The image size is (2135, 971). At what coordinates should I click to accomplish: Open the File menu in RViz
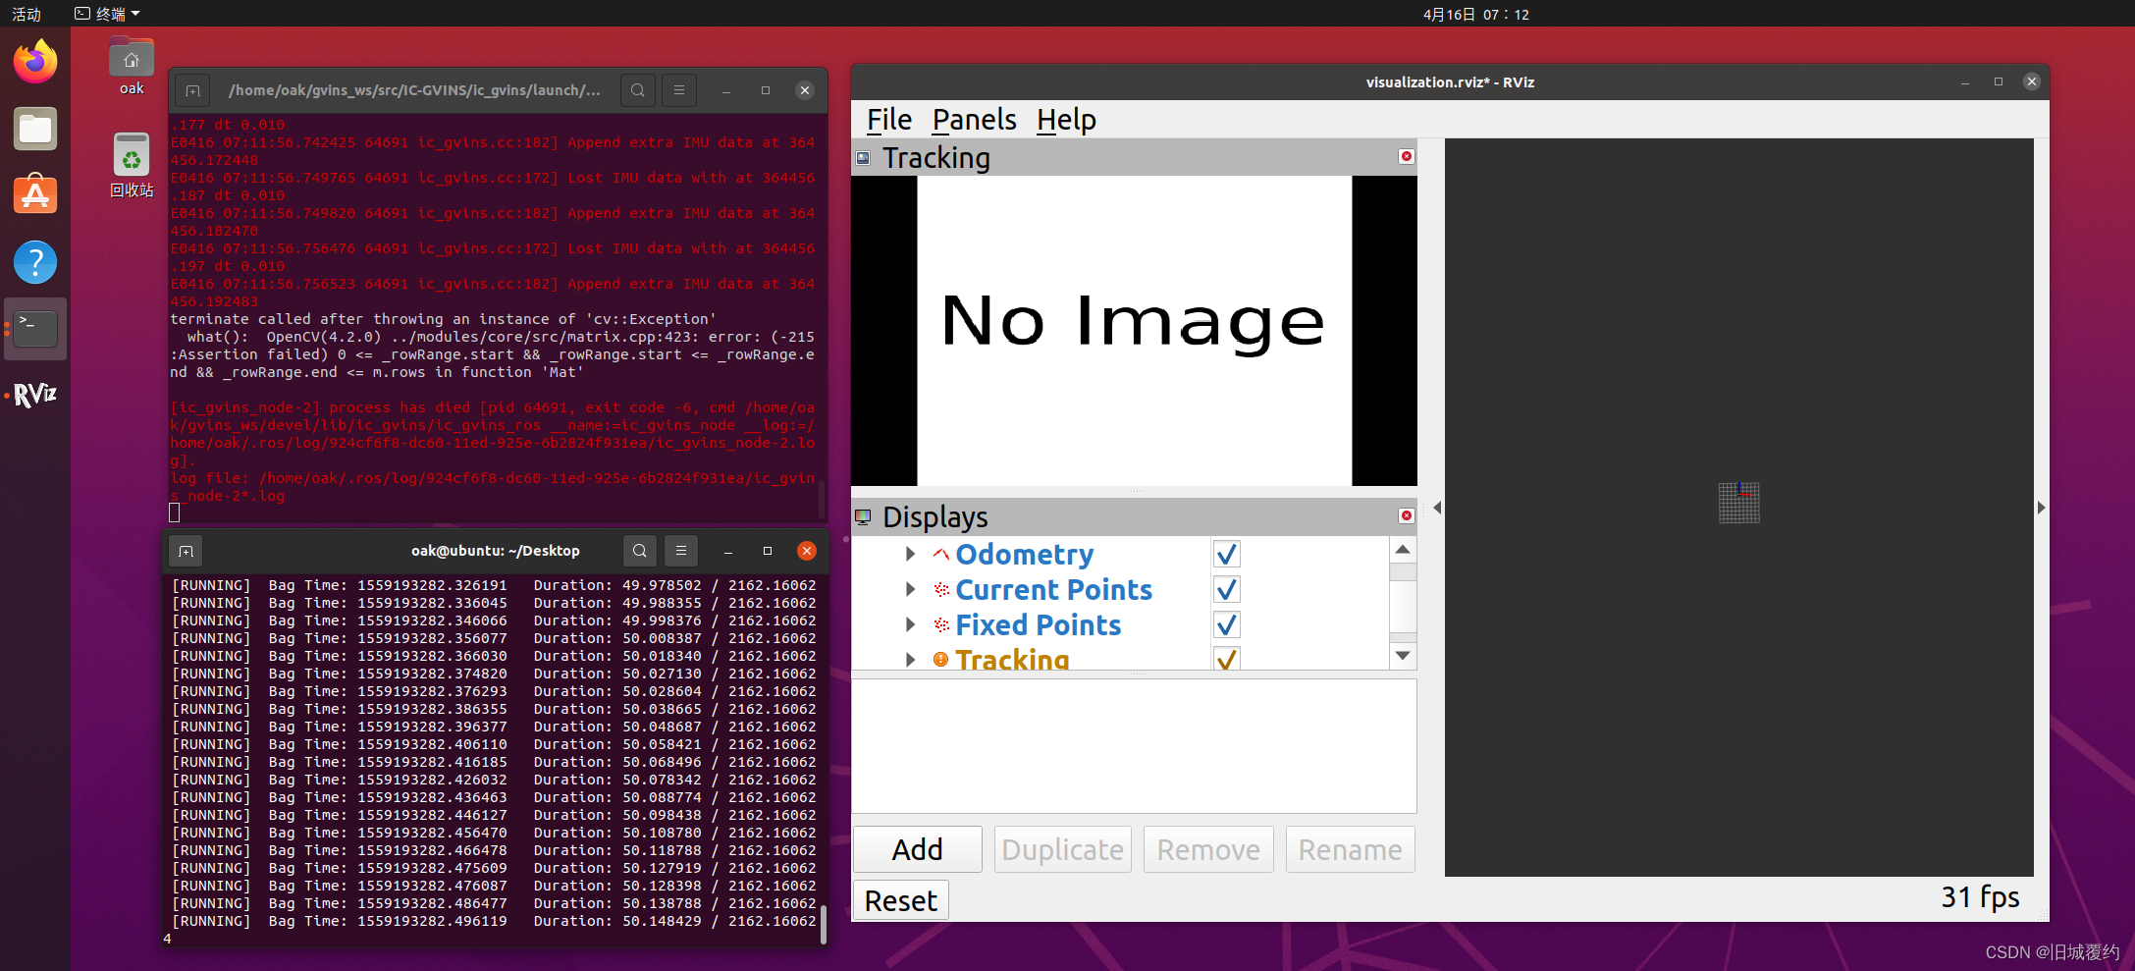click(x=889, y=120)
